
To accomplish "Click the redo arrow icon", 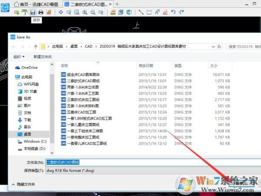I will point(181,12).
